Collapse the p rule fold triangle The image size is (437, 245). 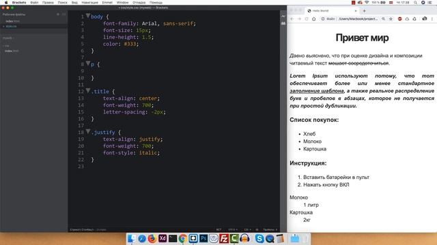click(88, 63)
